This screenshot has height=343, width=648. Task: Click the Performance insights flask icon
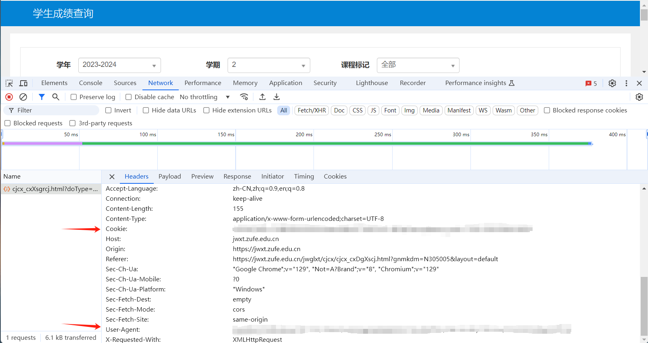point(512,83)
